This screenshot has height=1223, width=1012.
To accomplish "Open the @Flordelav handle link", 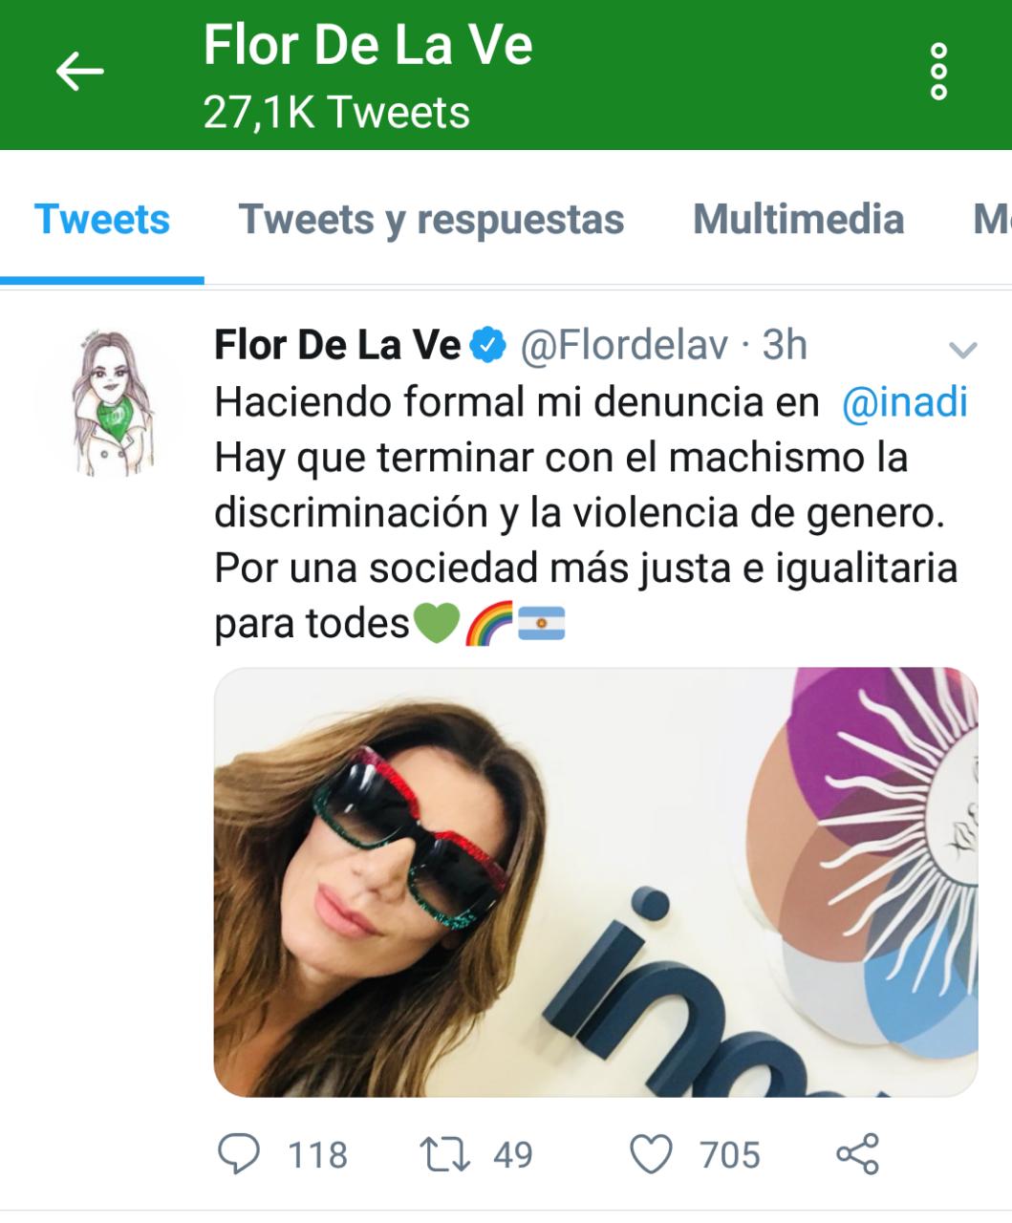I will coord(624,346).
